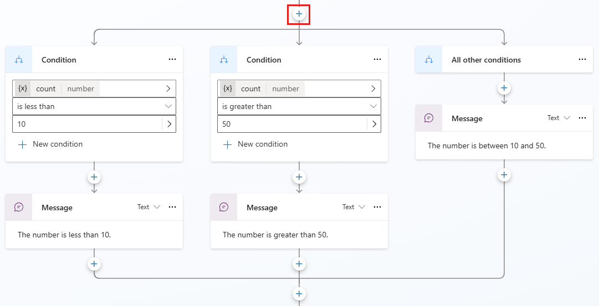Viewport: 599px width, 306px height.
Task: Expand Text type dropdown on 'between 10 and 50' message
Action: coord(559,118)
